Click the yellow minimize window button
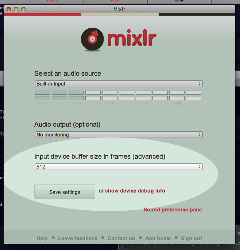The image size is (240, 250). 16,9
